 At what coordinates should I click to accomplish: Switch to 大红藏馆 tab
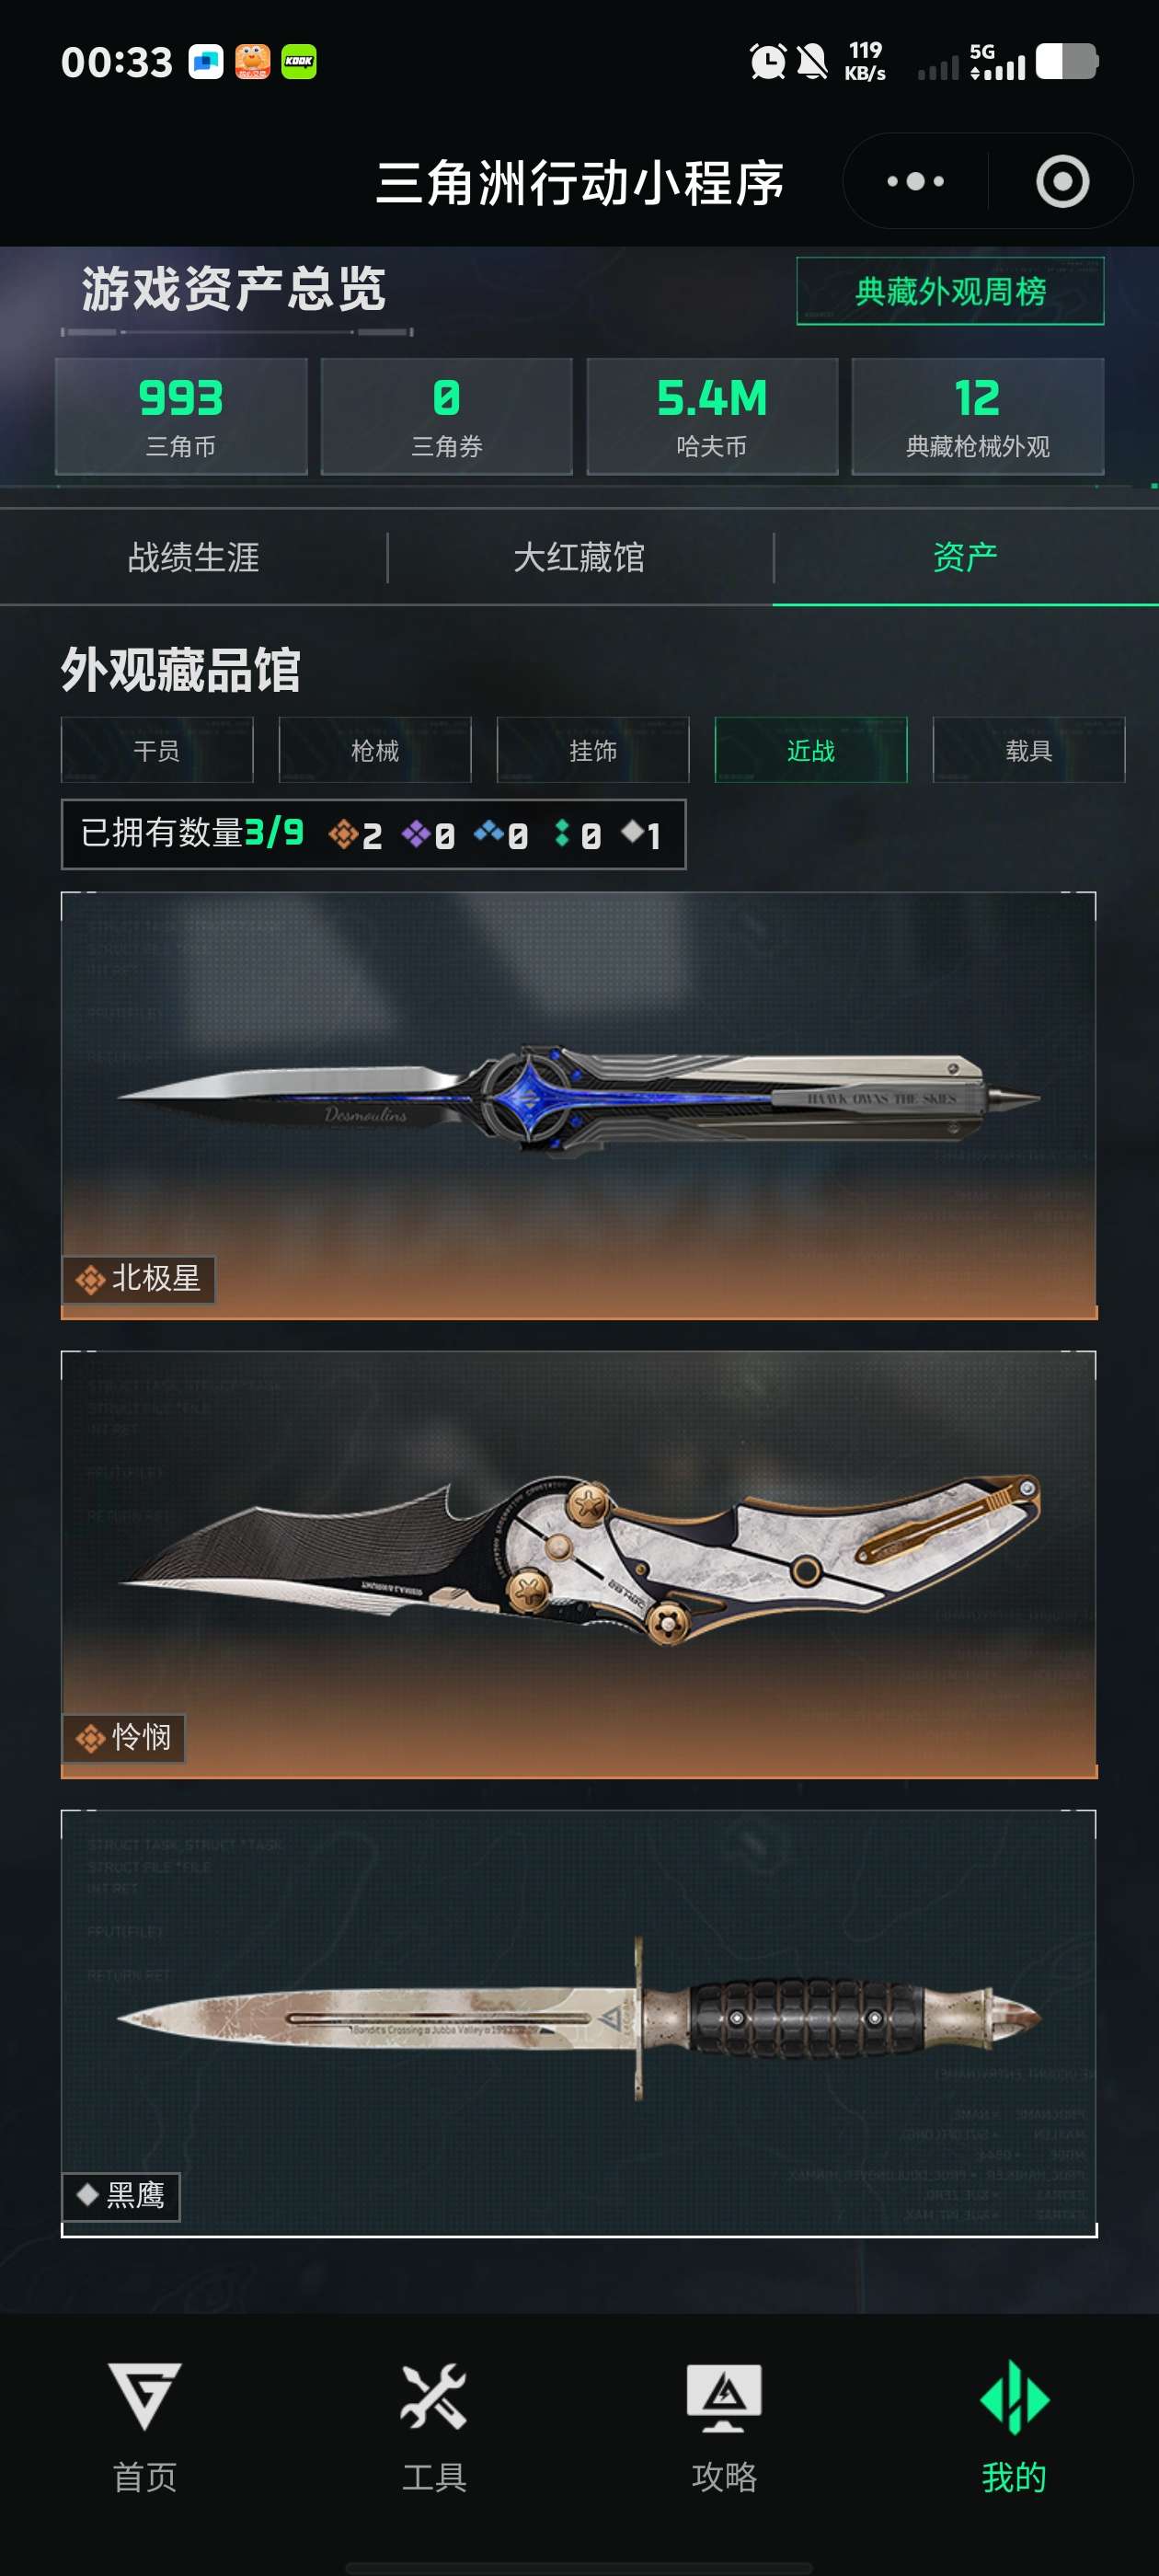pyautogui.click(x=579, y=557)
